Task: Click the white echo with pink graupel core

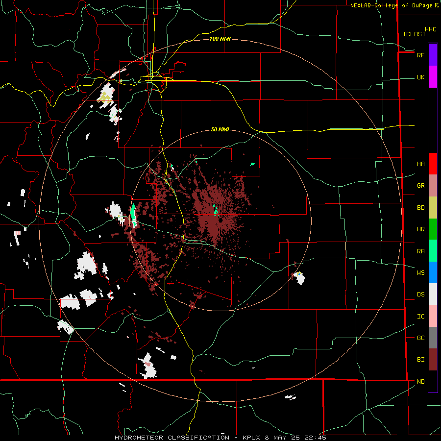Action: click(x=147, y=366)
